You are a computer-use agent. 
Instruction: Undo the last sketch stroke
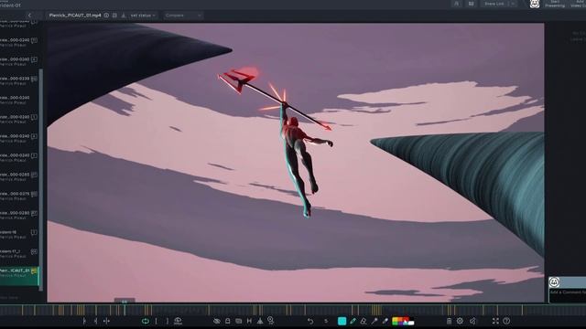tap(310, 321)
